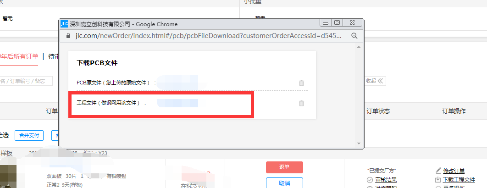Click the 取消 button
The width and height of the screenshot is (487, 188).
(284, 183)
